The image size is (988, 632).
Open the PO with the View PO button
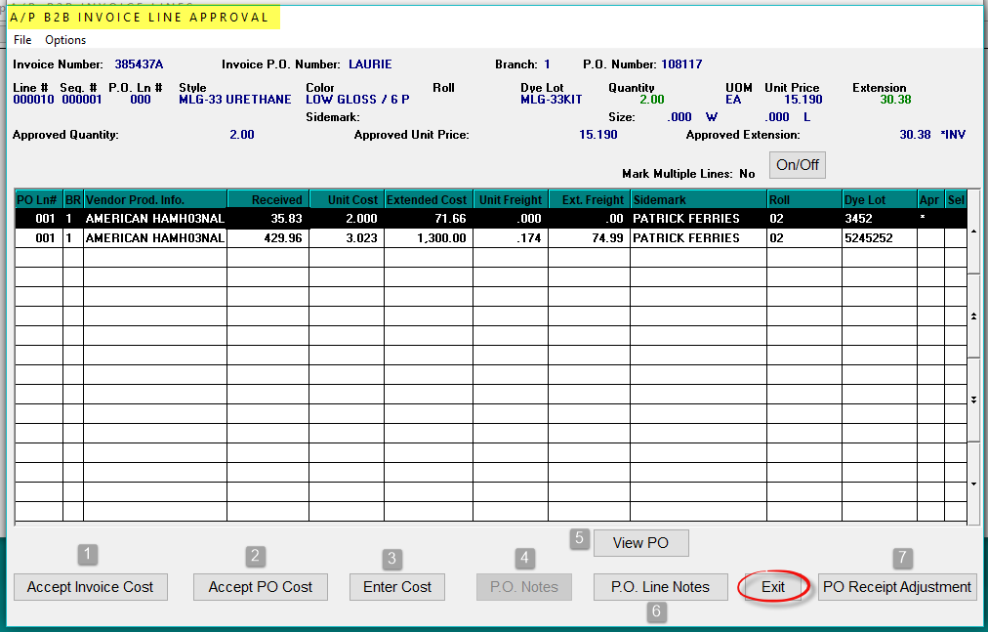(640, 542)
